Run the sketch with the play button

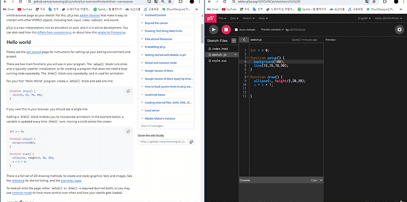pos(214,30)
